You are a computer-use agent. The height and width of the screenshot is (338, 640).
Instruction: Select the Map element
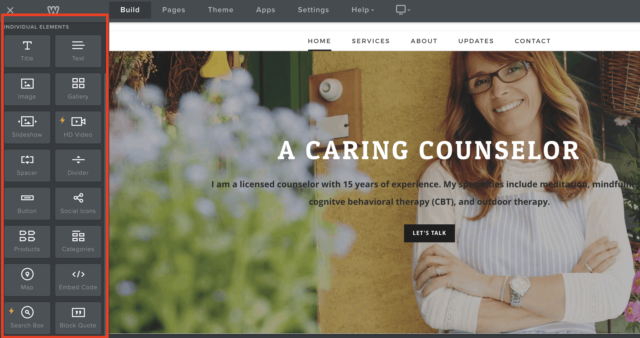pyautogui.click(x=27, y=280)
